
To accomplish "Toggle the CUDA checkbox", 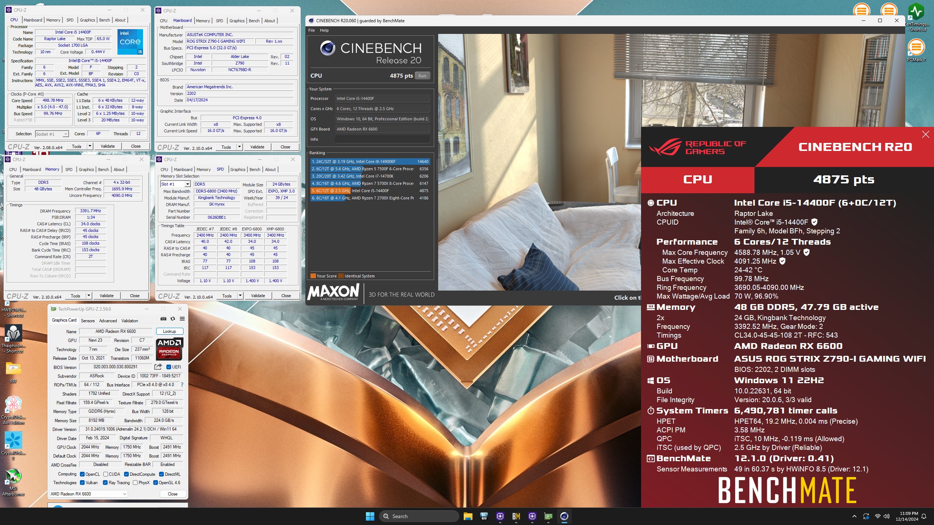I will coord(105,474).
